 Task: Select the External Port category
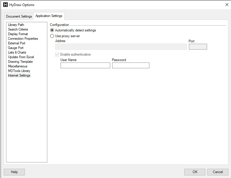point(16,43)
